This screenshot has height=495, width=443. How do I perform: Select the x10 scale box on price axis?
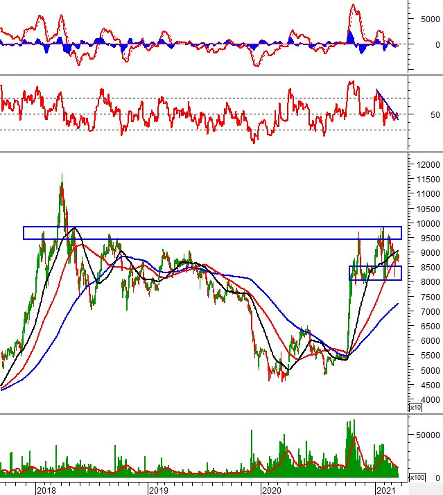(x=415, y=407)
